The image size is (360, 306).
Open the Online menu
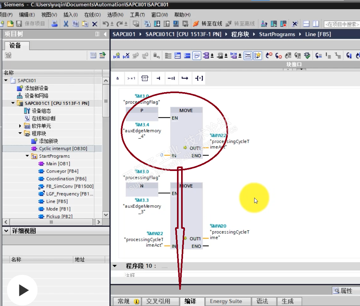pyautogui.click(x=92, y=15)
